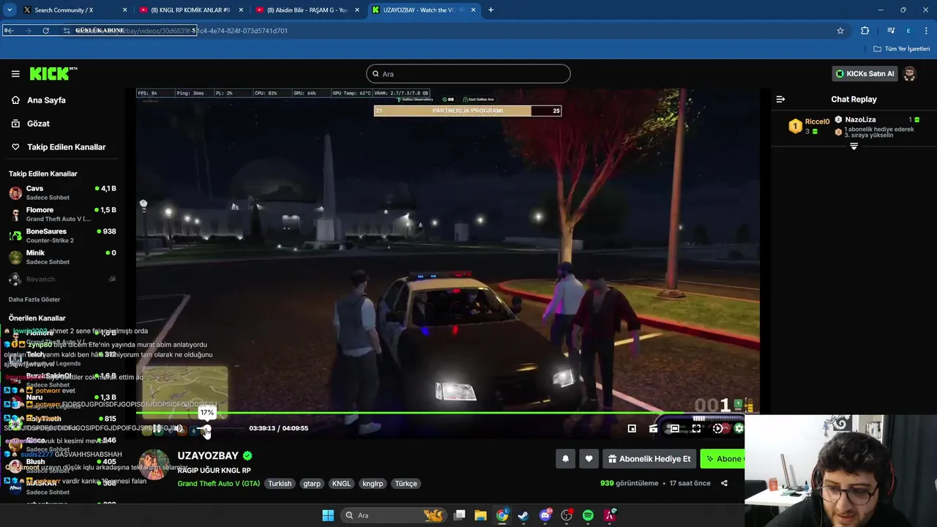
Task: Open the offline Revanch channel
Action: click(x=62, y=279)
